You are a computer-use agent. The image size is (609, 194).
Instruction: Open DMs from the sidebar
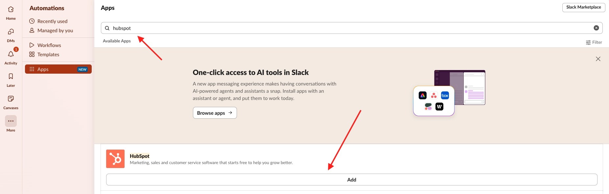pyautogui.click(x=11, y=32)
